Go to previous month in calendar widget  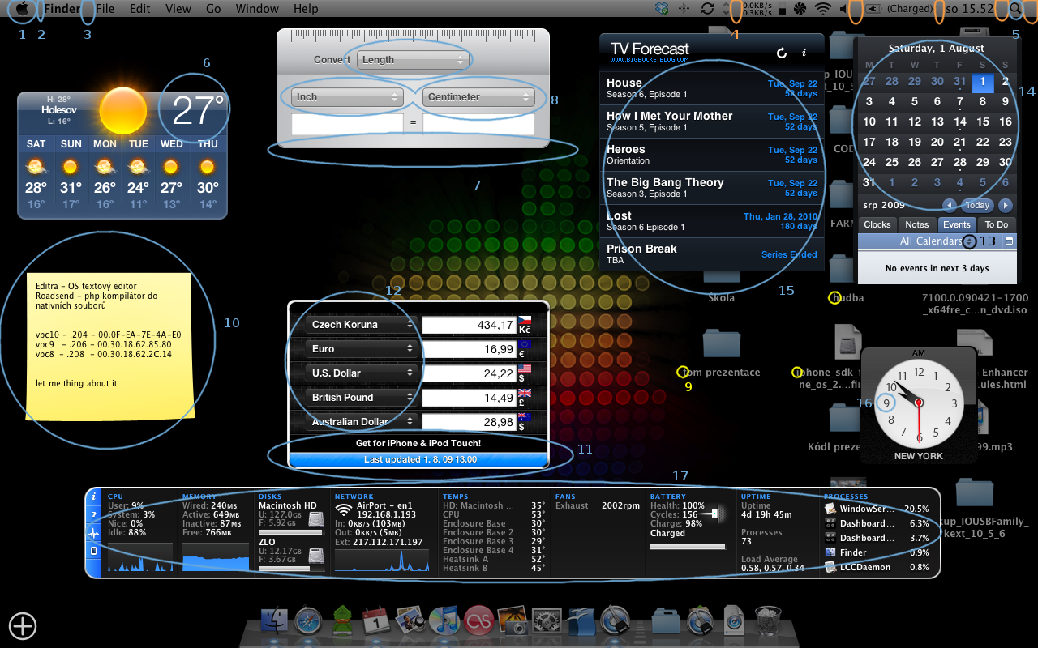coord(948,205)
